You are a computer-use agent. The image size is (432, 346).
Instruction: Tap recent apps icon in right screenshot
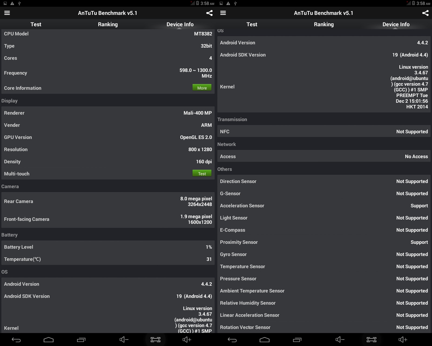click(297, 340)
